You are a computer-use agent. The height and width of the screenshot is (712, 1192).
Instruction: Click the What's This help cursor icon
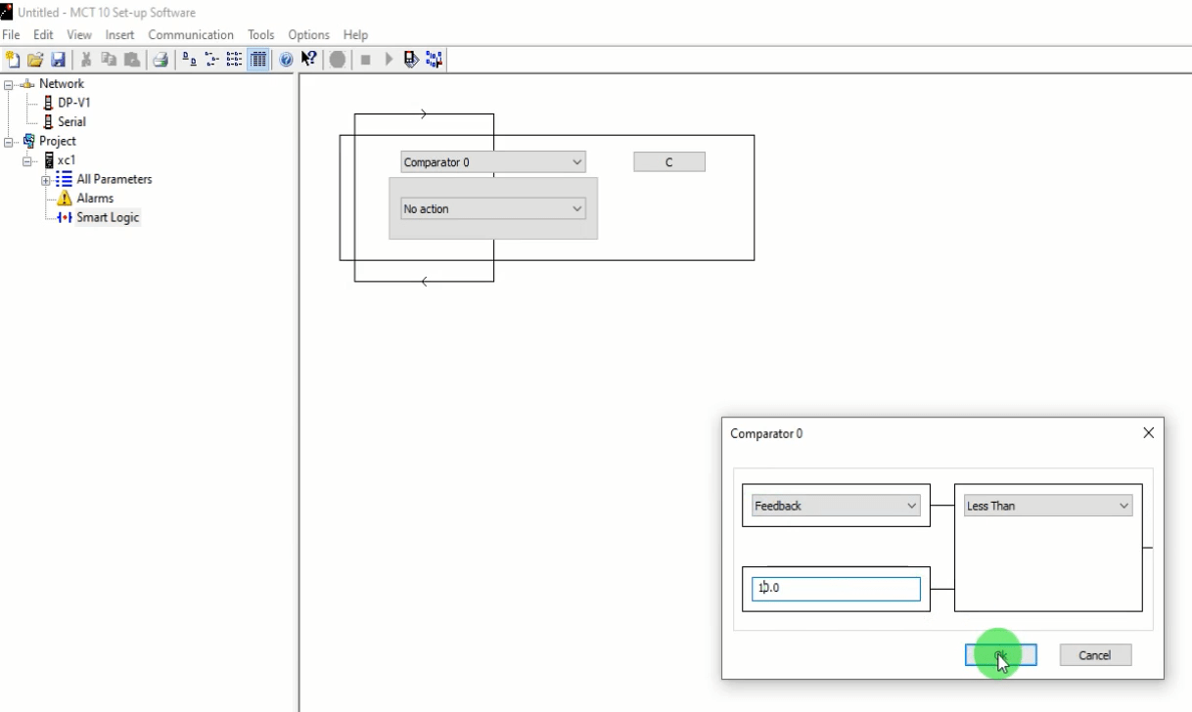[307, 60]
